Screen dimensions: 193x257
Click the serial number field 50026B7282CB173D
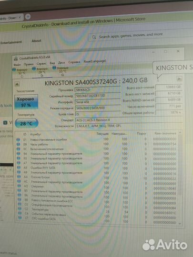(x=98, y=96)
